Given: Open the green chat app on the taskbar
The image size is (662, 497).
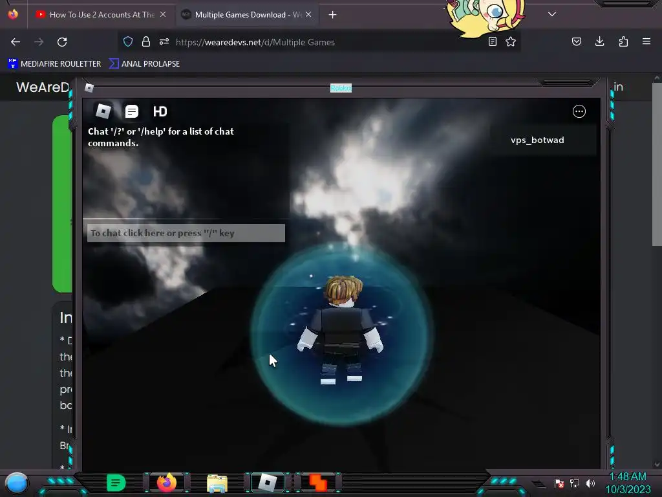Looking at the screenshot, I should (x=116, y=483).
